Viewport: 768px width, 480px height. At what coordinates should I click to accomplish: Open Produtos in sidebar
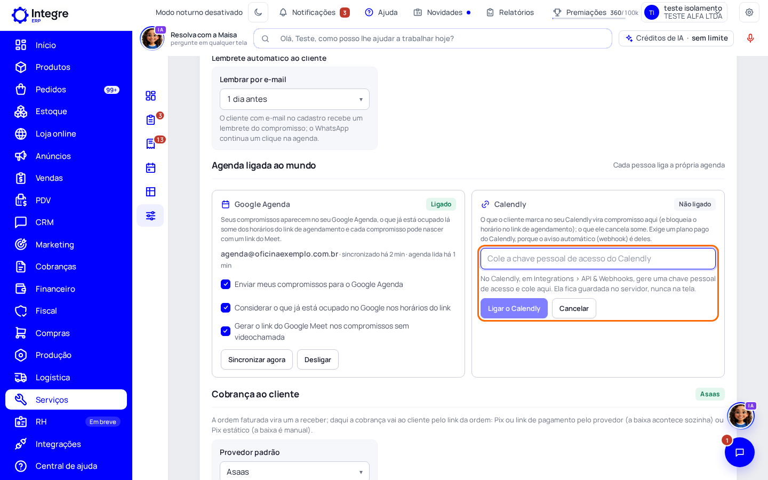click(66, 67)
